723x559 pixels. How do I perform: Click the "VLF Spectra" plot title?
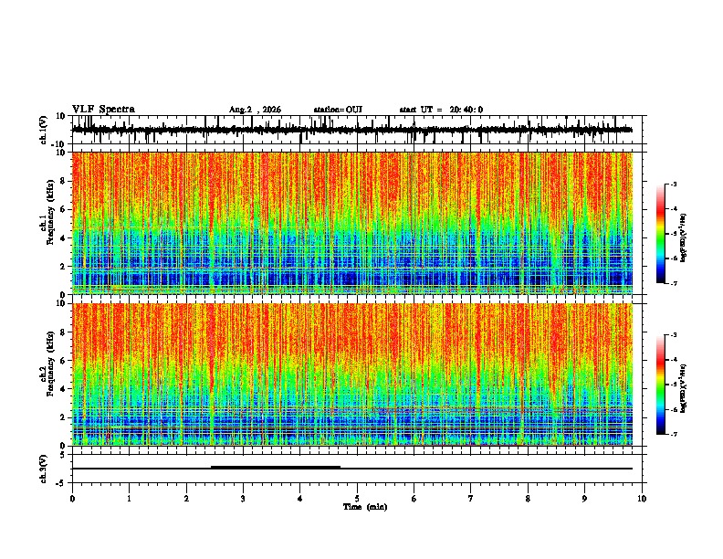tap(103, 110)
